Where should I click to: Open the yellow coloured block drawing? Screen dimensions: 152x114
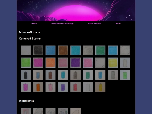click(x=113, y=62)
